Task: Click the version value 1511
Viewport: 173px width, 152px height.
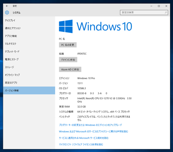Action: pyautogui.click(x=80, y=83)
